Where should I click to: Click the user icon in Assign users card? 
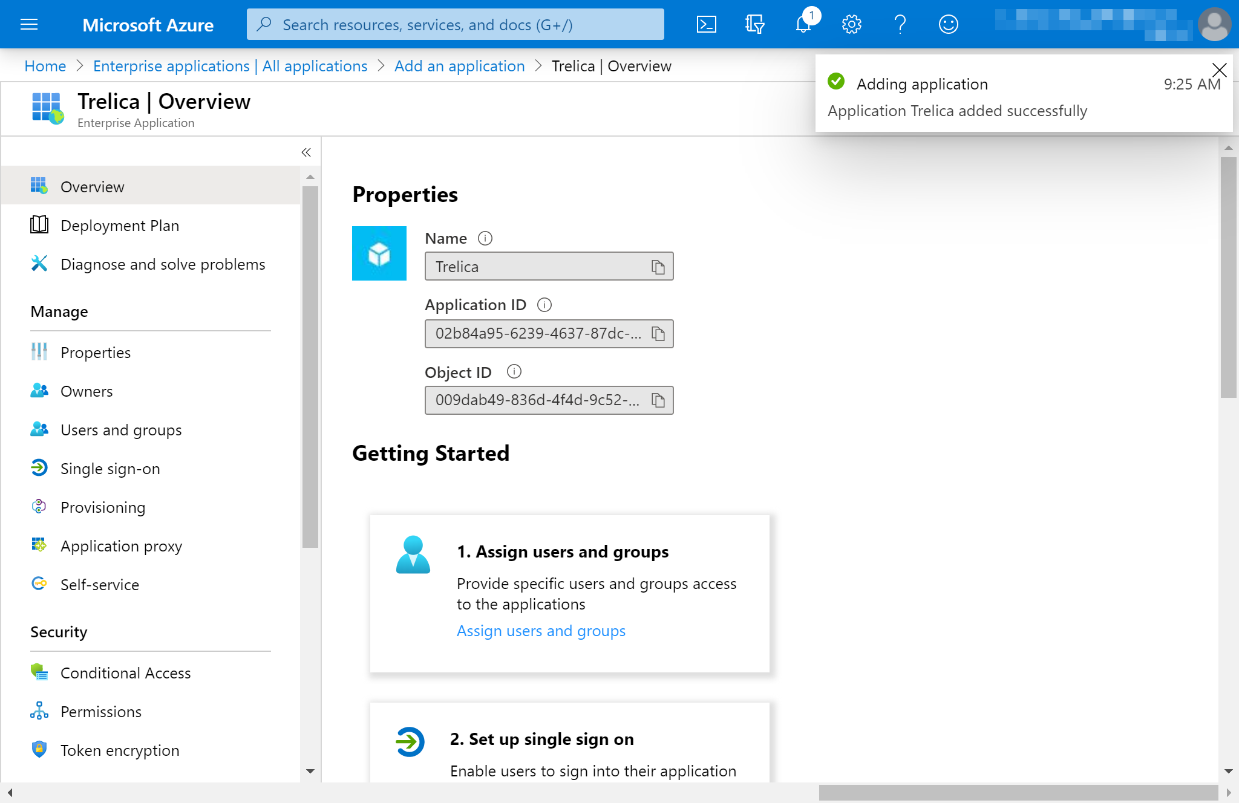[x=413, y=554]
